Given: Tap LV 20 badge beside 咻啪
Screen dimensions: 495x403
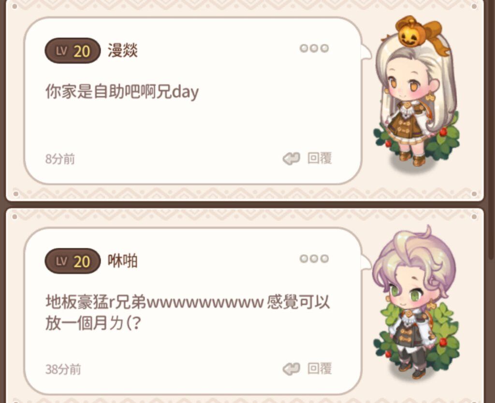Looking at the screenshot, I should coord(73,261).
